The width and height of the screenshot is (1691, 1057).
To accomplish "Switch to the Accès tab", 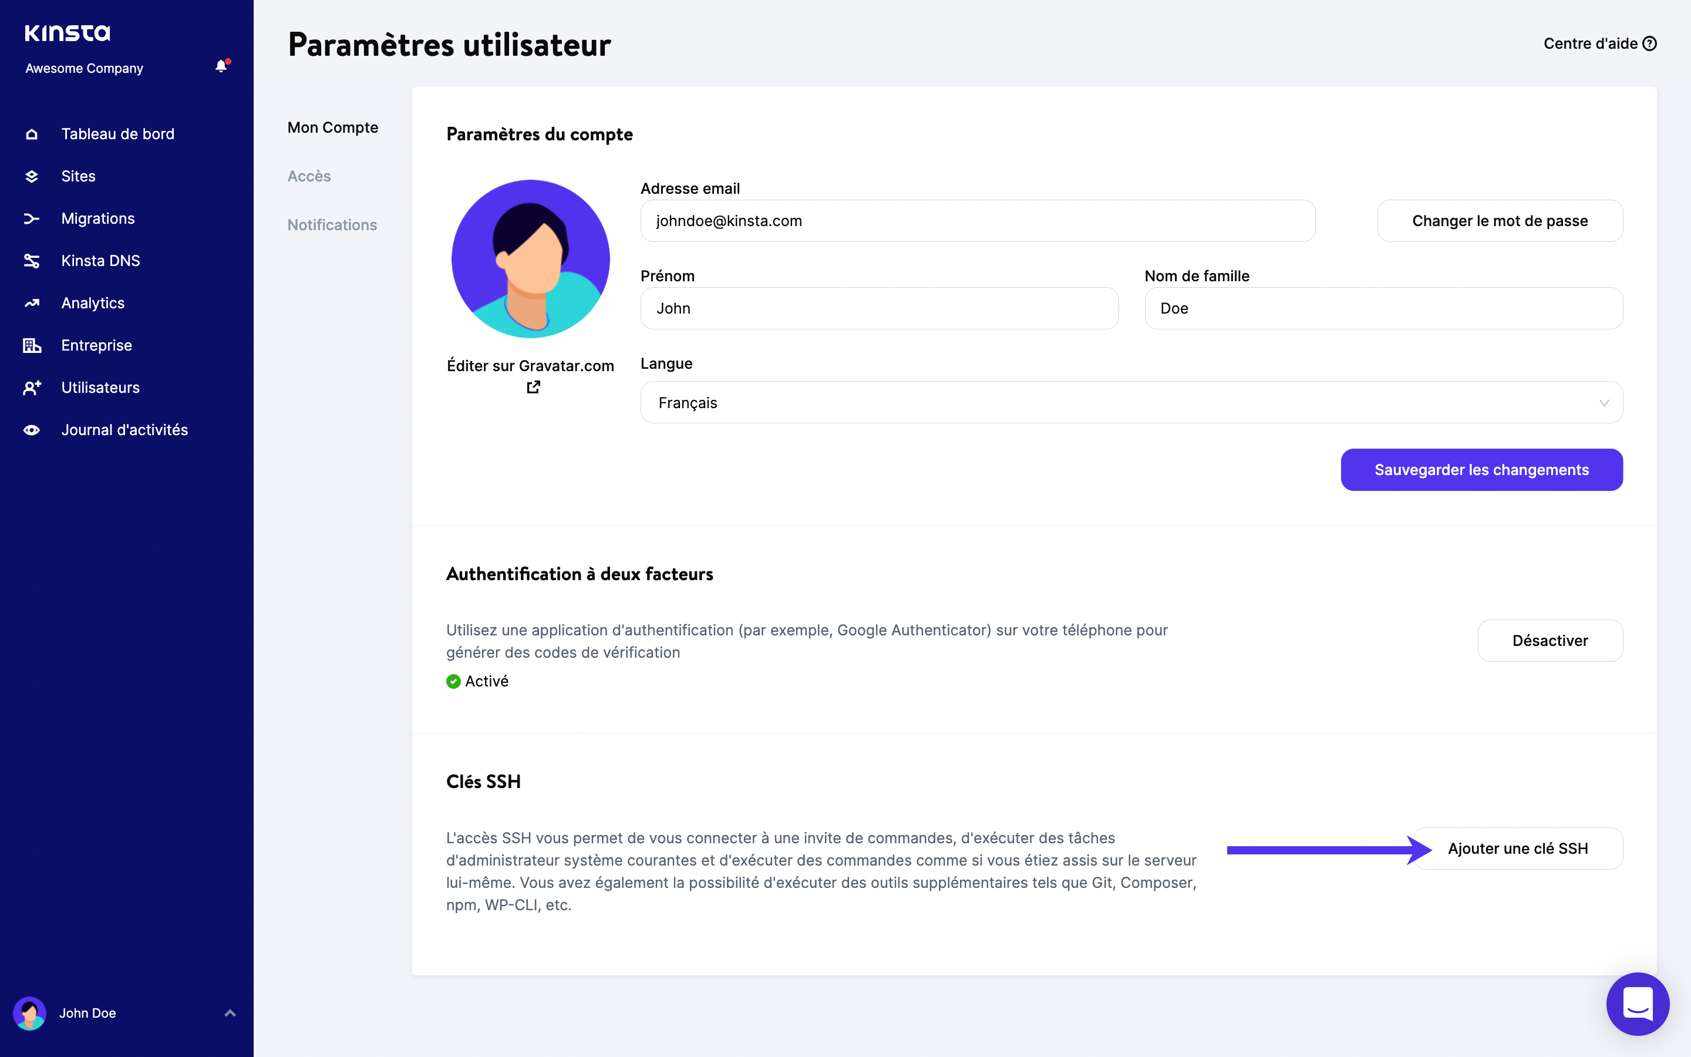I will (x=309, y=176).
